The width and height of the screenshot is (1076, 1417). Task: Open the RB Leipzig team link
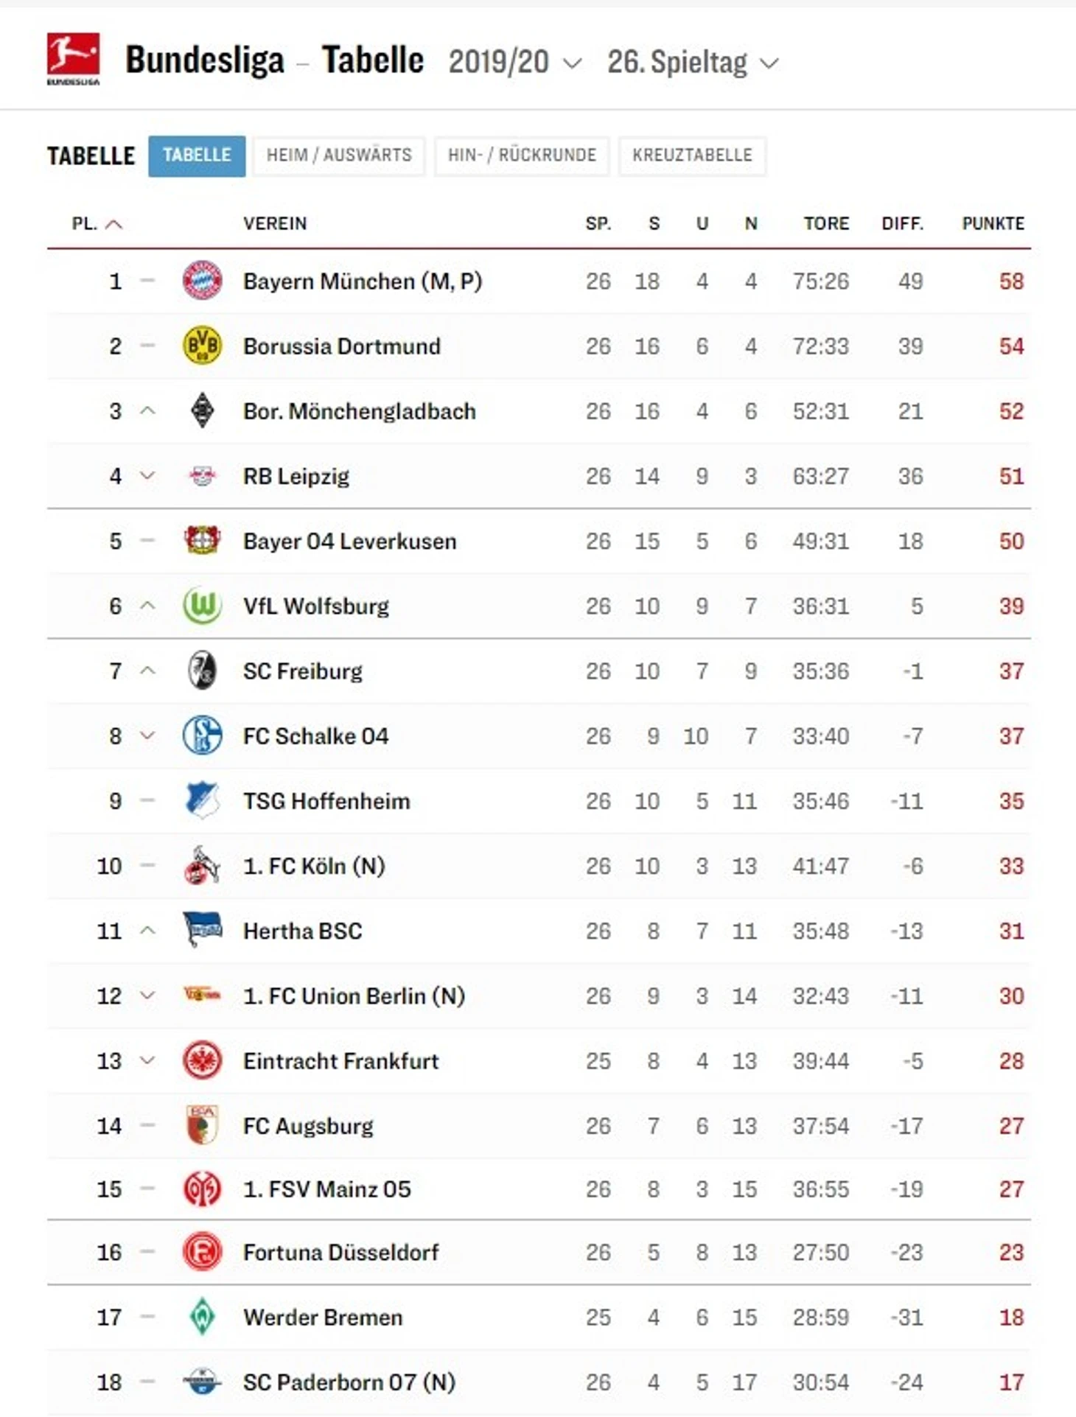(x=296, y=476)
